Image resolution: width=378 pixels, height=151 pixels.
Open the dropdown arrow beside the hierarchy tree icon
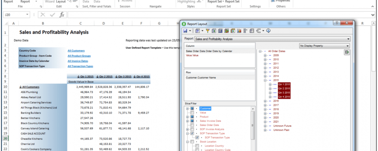point(263,31)
